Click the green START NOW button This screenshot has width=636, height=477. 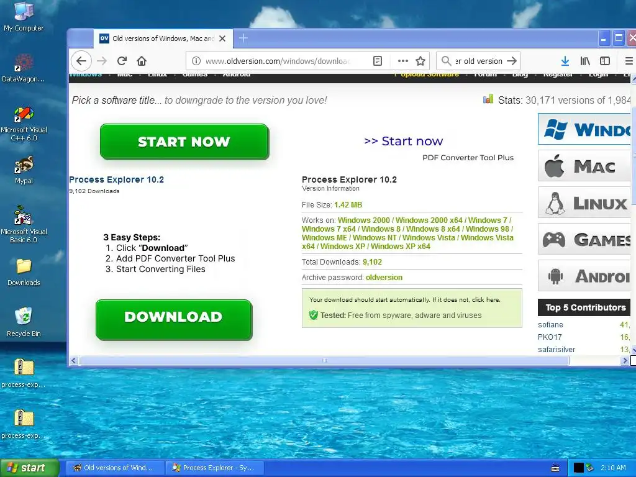point(184,142)
